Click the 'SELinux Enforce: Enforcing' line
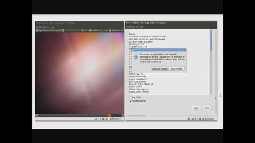255x143 pixels. click(139, 92)
